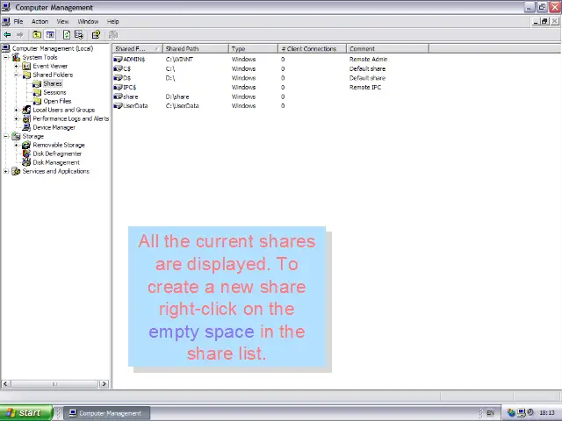
Task: Click the Export List toolbar icon
Action: pos(79,35)
